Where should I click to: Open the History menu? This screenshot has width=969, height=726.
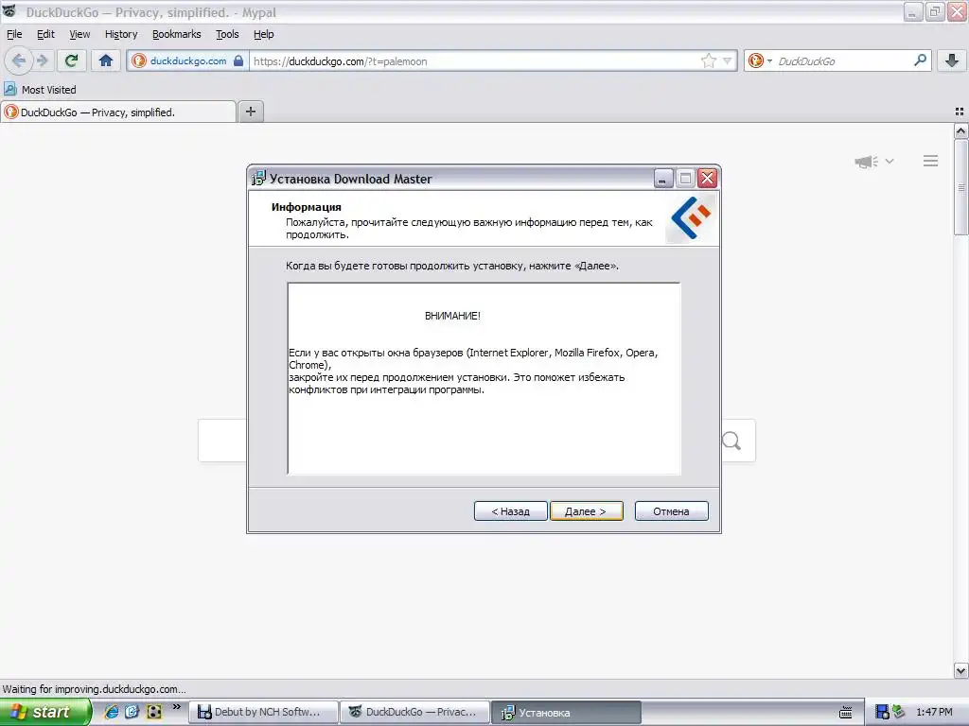(121, 34)
